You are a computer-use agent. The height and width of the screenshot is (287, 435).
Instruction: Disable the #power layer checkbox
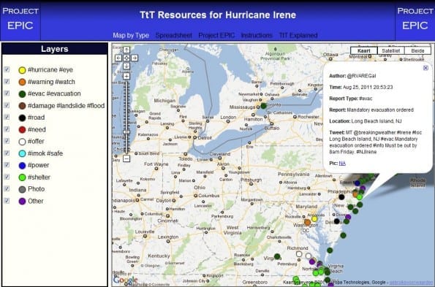7,165
